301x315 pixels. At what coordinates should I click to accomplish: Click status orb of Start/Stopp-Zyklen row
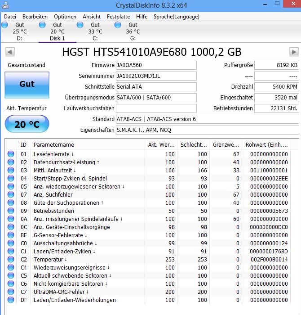pyautogui.click(x=11, y=178)
